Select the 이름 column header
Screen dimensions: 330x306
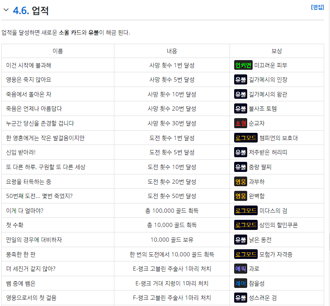58,51
